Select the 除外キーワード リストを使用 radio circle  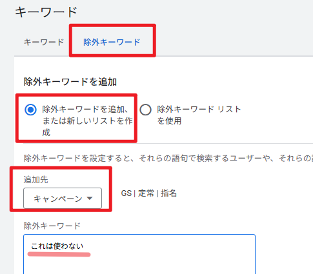pyautogui.click(x=145, y=110)
